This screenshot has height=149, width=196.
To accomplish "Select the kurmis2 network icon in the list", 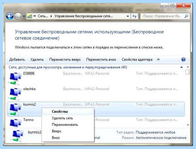I will pos(15,109).
